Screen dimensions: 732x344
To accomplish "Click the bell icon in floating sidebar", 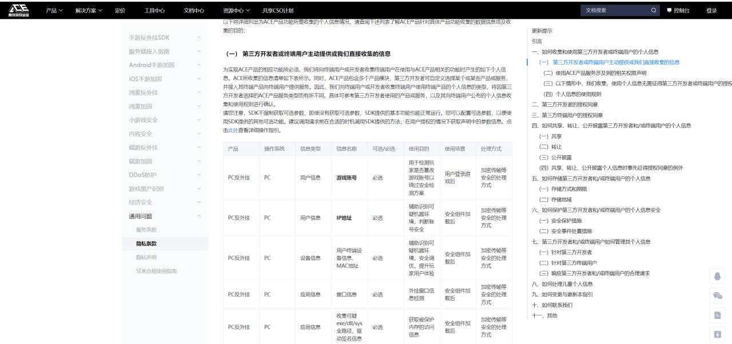I will (x=717, y=276).
